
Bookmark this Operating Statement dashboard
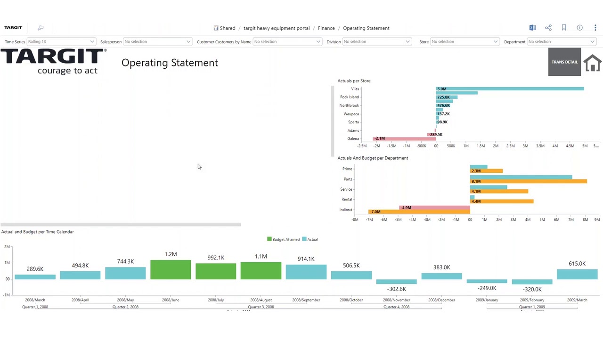tap(564, 28)
